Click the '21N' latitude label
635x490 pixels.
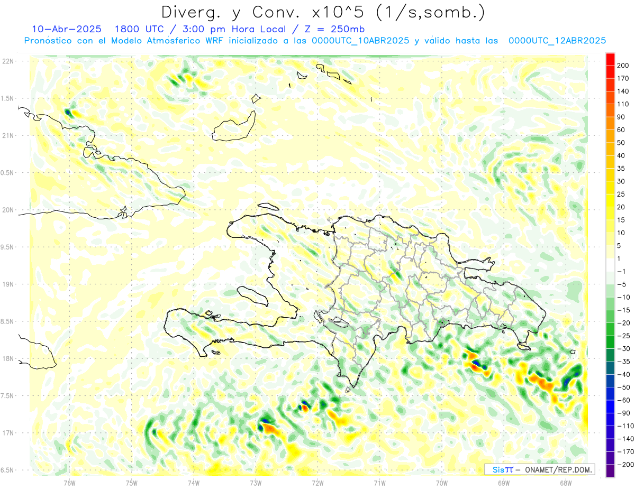click(x=8, y=135)
